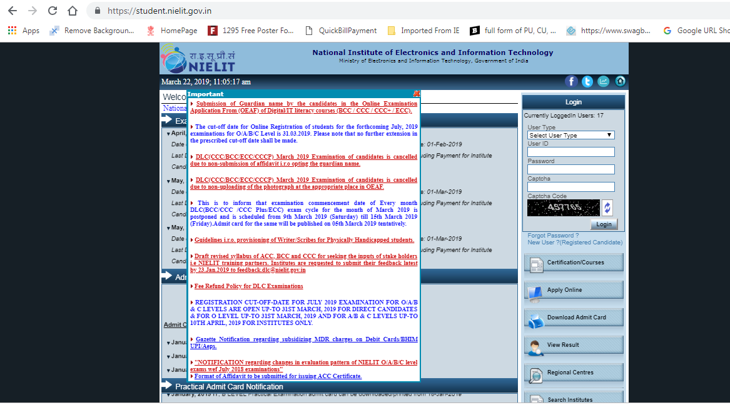Screen dimensions: 730x405
Task: Click the User ID field
Action: [570, 152]
